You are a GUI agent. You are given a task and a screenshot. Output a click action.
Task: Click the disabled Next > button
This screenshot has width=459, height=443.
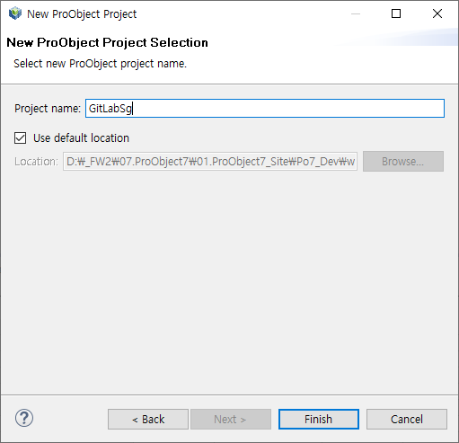click(x=231, y=419)
